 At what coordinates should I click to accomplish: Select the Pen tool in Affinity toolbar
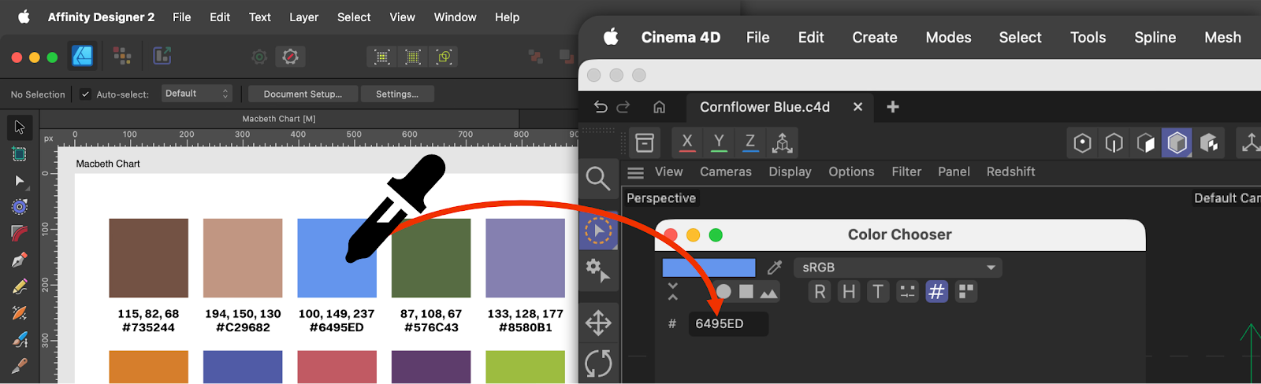tap(20, 260)
